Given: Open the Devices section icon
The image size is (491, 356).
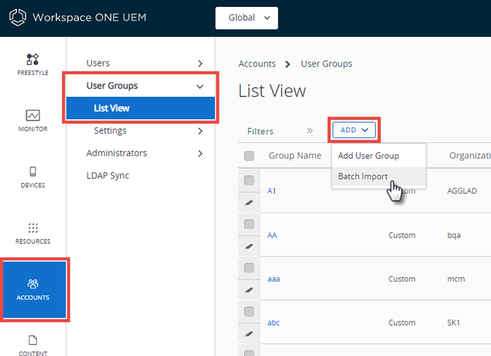Looking at the screenshot, I should click(x=32, y=172).
